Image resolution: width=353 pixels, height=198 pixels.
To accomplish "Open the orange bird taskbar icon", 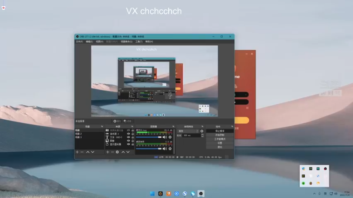I will [169, 194].
